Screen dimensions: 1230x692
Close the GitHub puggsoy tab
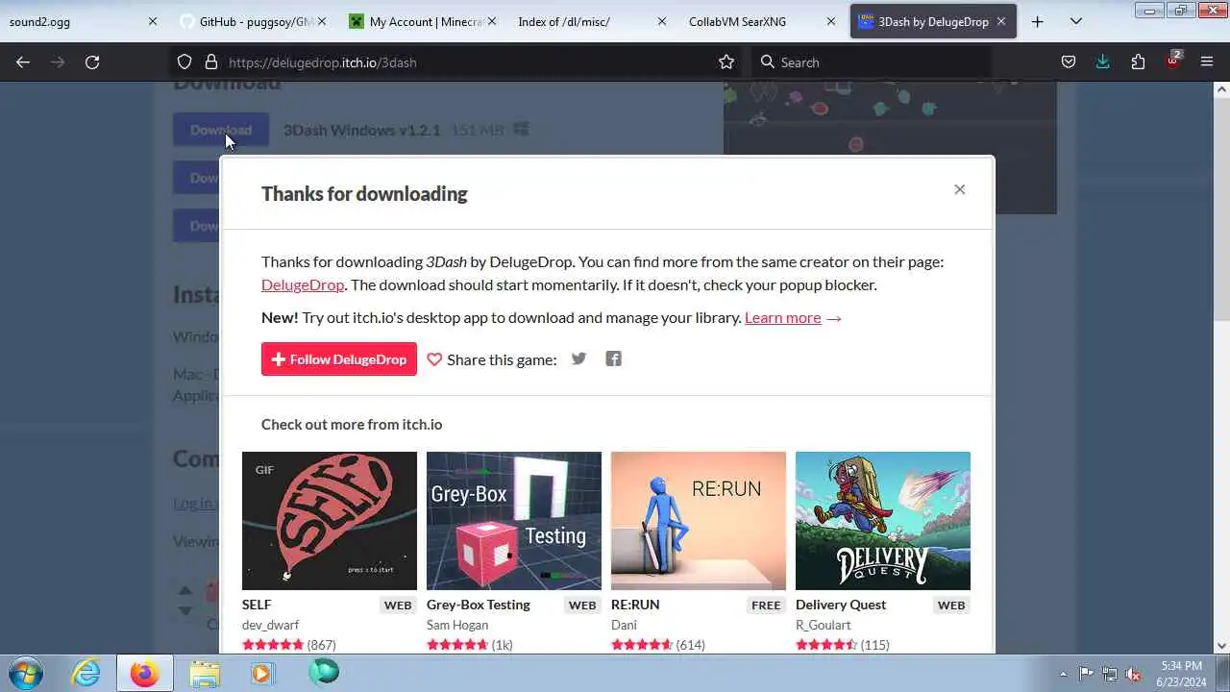[x=321, y=21]
